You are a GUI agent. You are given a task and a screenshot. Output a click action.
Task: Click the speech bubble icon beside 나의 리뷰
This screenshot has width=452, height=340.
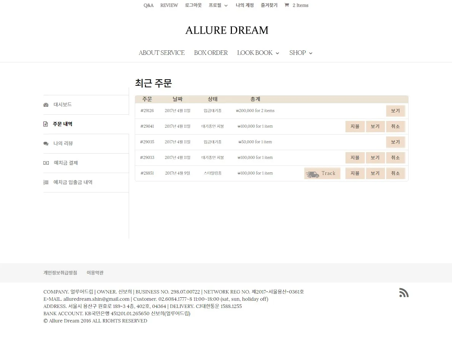point(46,143)
